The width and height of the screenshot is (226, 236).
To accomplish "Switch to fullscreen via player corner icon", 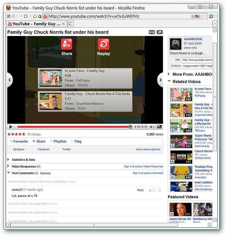I will pyautogui.click(x=159, y=127).
